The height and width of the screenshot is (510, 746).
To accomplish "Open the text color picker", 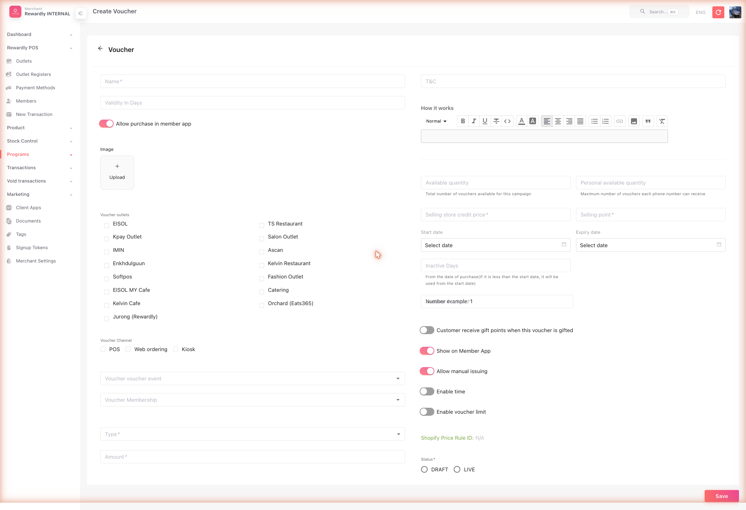I will 522,121.
